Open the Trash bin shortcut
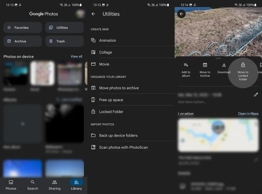 coord(64,41)
